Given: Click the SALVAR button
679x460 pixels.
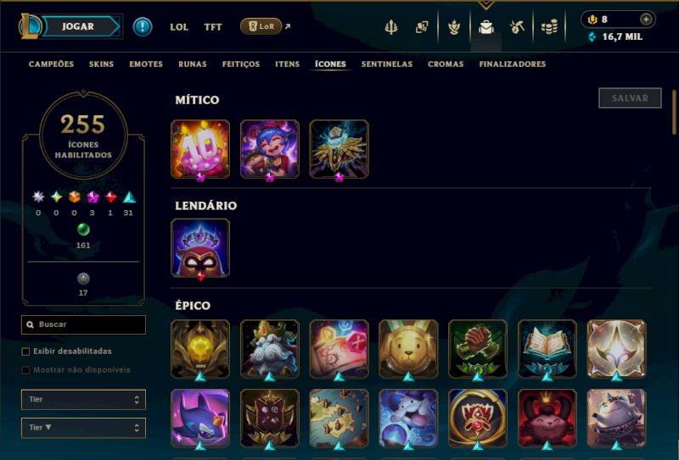Looking at the screenshot, I should (x=630, y=98).
